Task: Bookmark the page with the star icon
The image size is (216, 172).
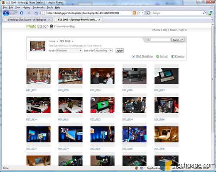Action: coord(139,13)
